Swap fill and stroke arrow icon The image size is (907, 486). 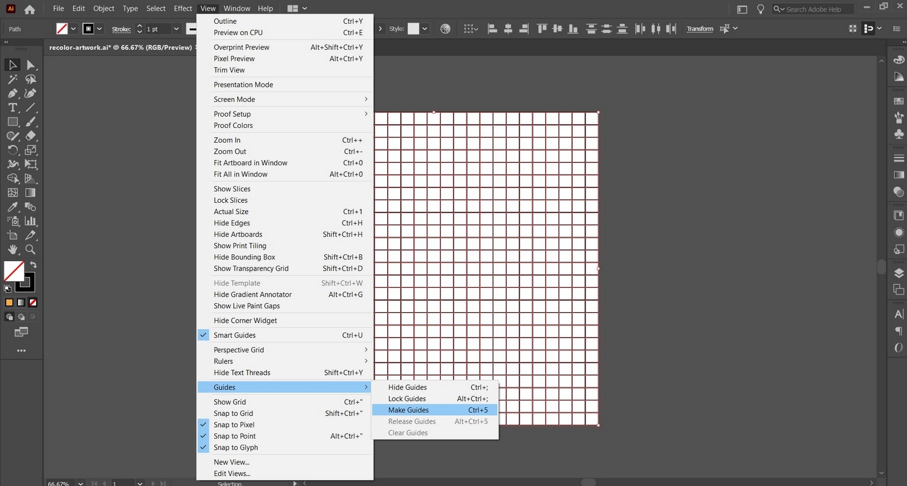click(x=33, y=265)
